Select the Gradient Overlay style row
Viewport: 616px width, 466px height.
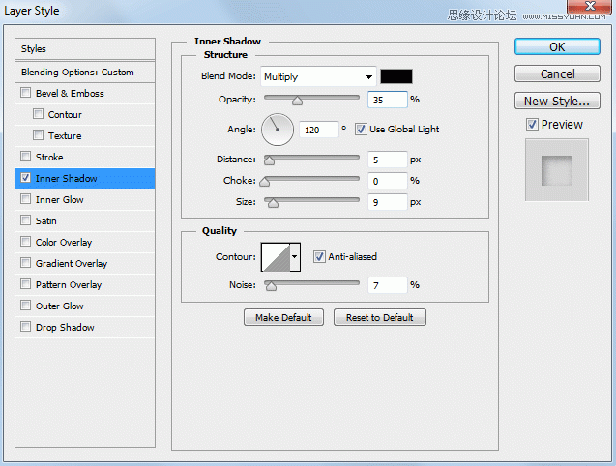85,263
